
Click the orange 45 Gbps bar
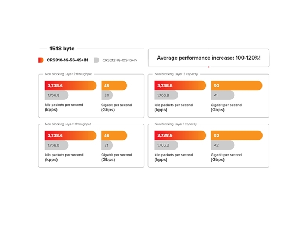point(114,86)
